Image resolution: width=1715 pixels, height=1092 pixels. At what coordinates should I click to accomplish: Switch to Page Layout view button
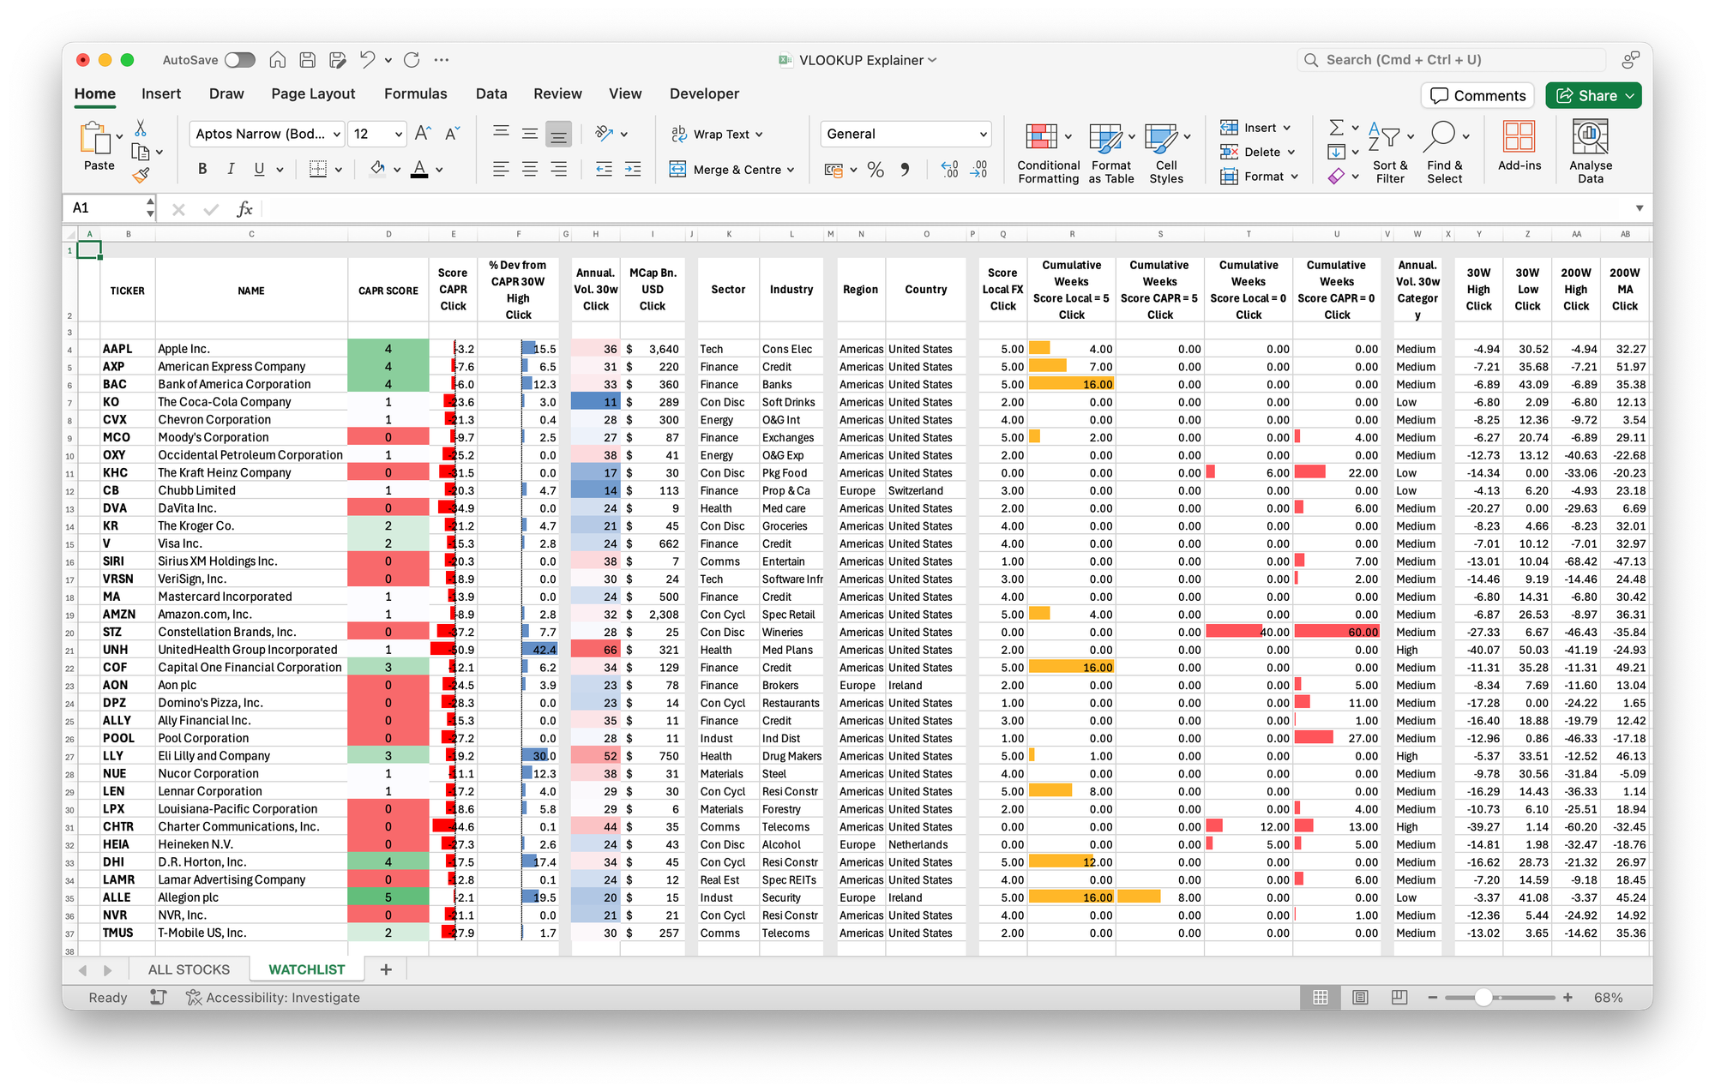click(x=1360, y=998)
